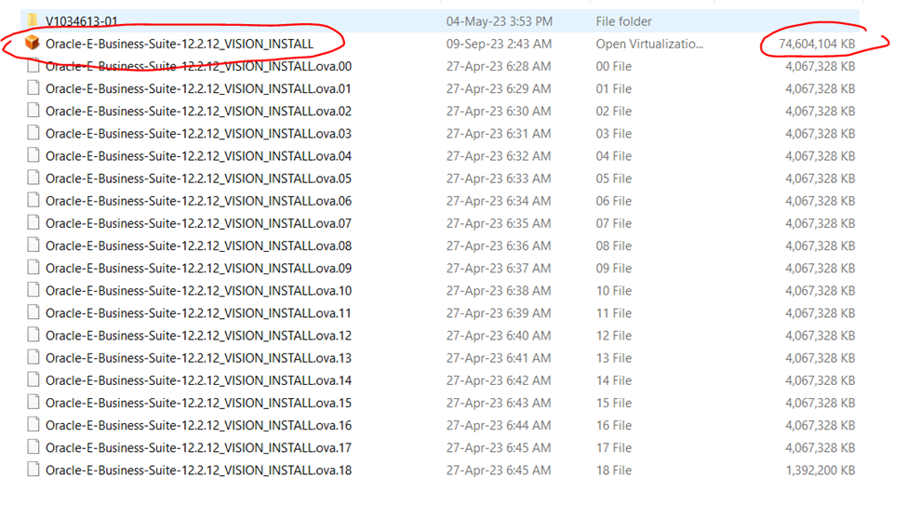Click the file icon for ova.05
The height and width of the screenshot is (517, 907).
click(33, 179)
